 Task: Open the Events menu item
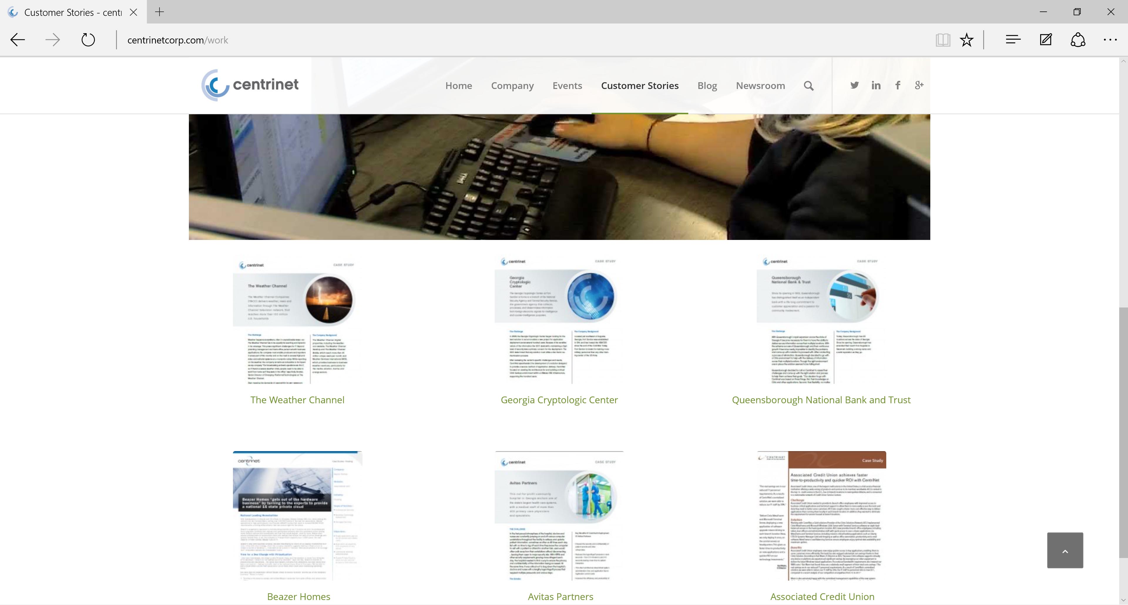(567, 85)
